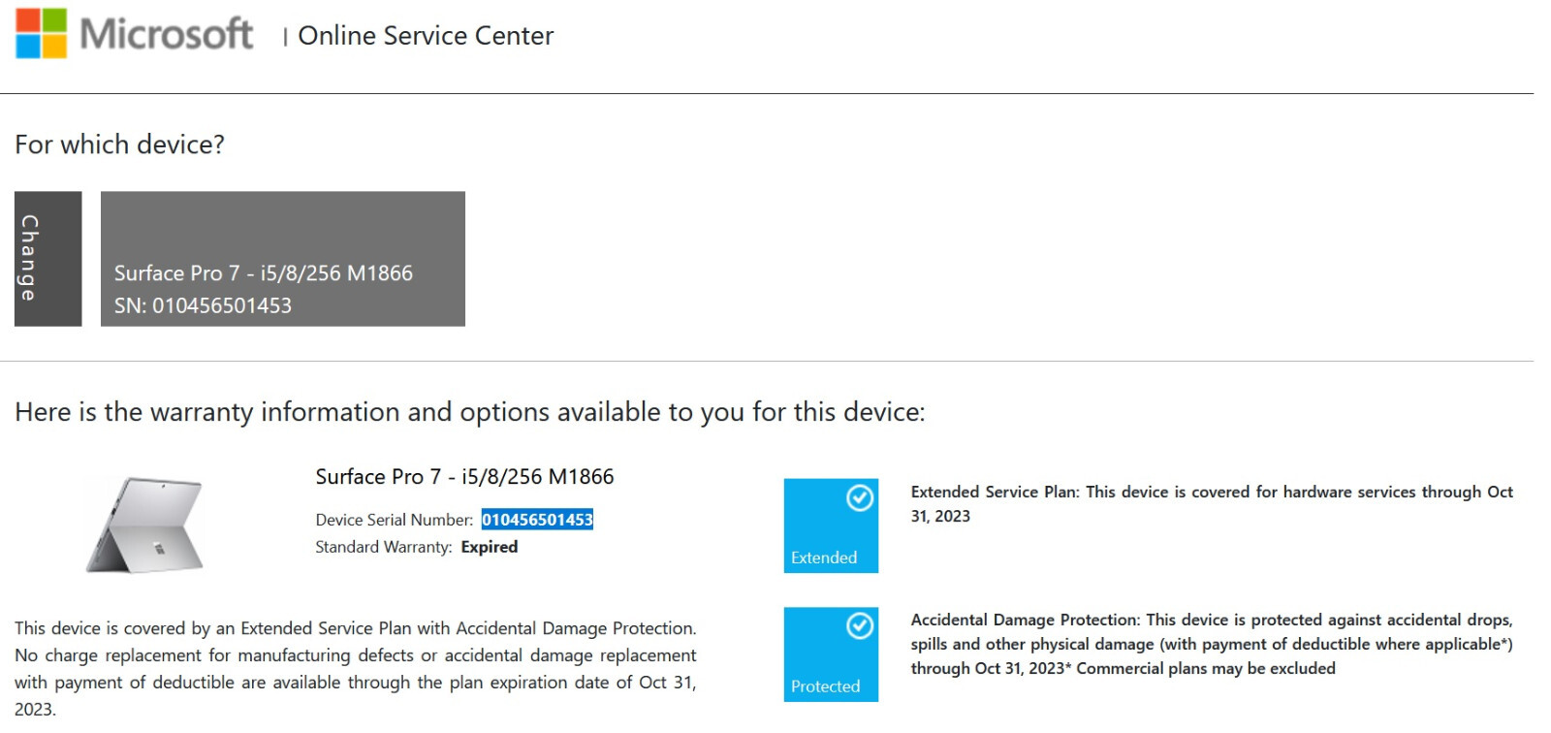Click the coverage summary paragraph ending Oct 31, 2023
The width and height of the screenshot is (1551, 733).
click(356, 669)
